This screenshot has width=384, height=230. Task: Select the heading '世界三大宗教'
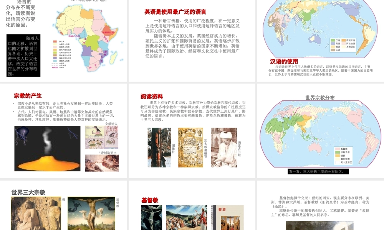click(x=28, y=192)
